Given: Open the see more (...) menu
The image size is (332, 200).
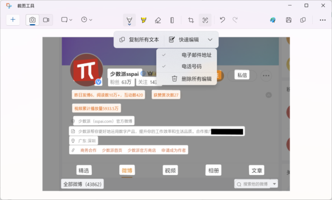Looking at the screenshot, I should (323, 20).
